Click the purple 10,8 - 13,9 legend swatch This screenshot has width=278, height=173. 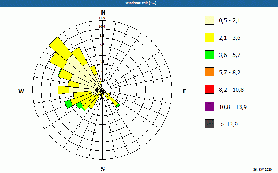[x=210, y=107]
